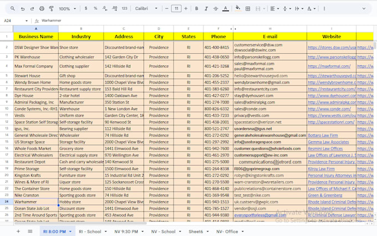Open the zoom 100% dropdown
377x236 pixels.
(x=67, y=9)
